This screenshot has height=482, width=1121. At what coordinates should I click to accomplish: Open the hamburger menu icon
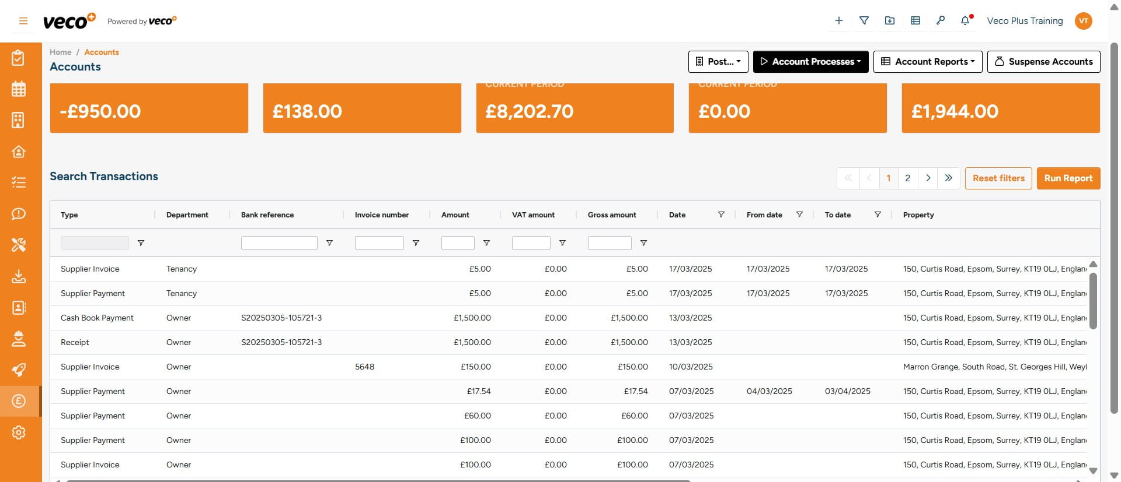(23, 21)
